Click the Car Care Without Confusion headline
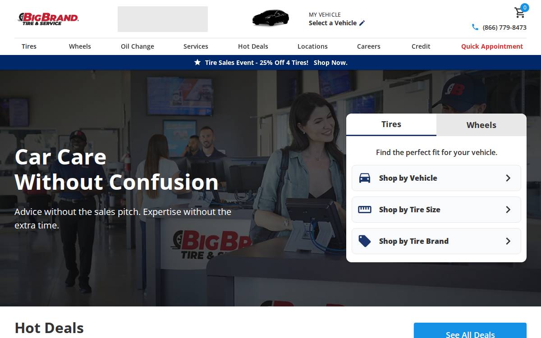541x338 pixels. coord(117,169)
